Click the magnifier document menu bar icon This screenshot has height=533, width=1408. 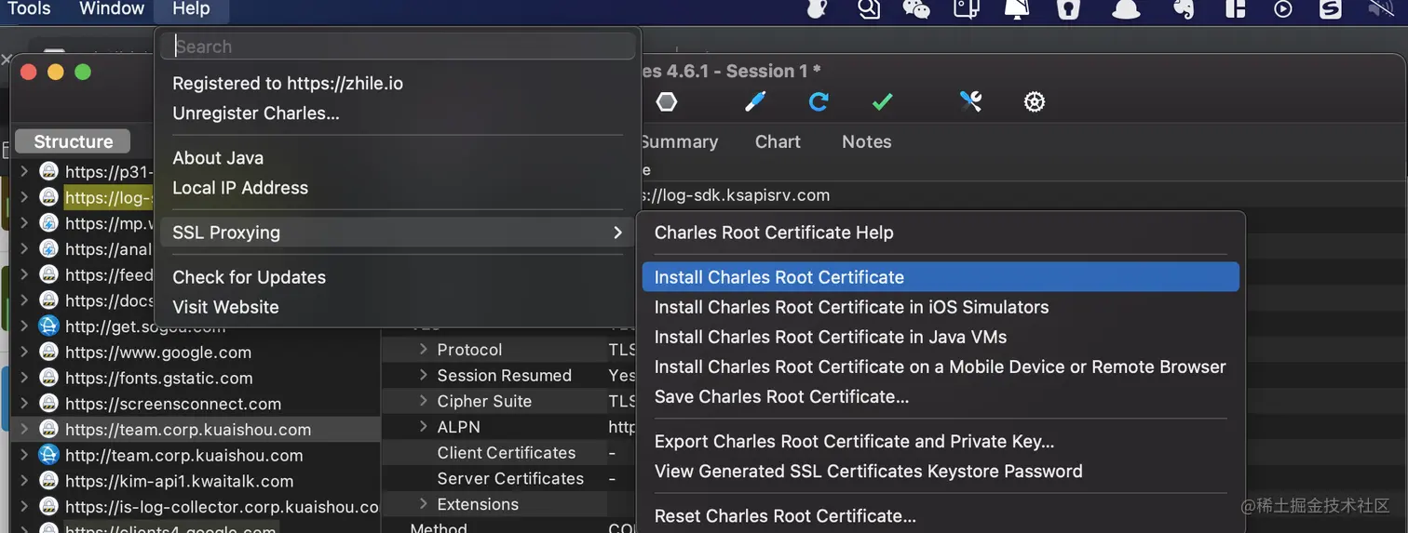click(x=869, y=9)
